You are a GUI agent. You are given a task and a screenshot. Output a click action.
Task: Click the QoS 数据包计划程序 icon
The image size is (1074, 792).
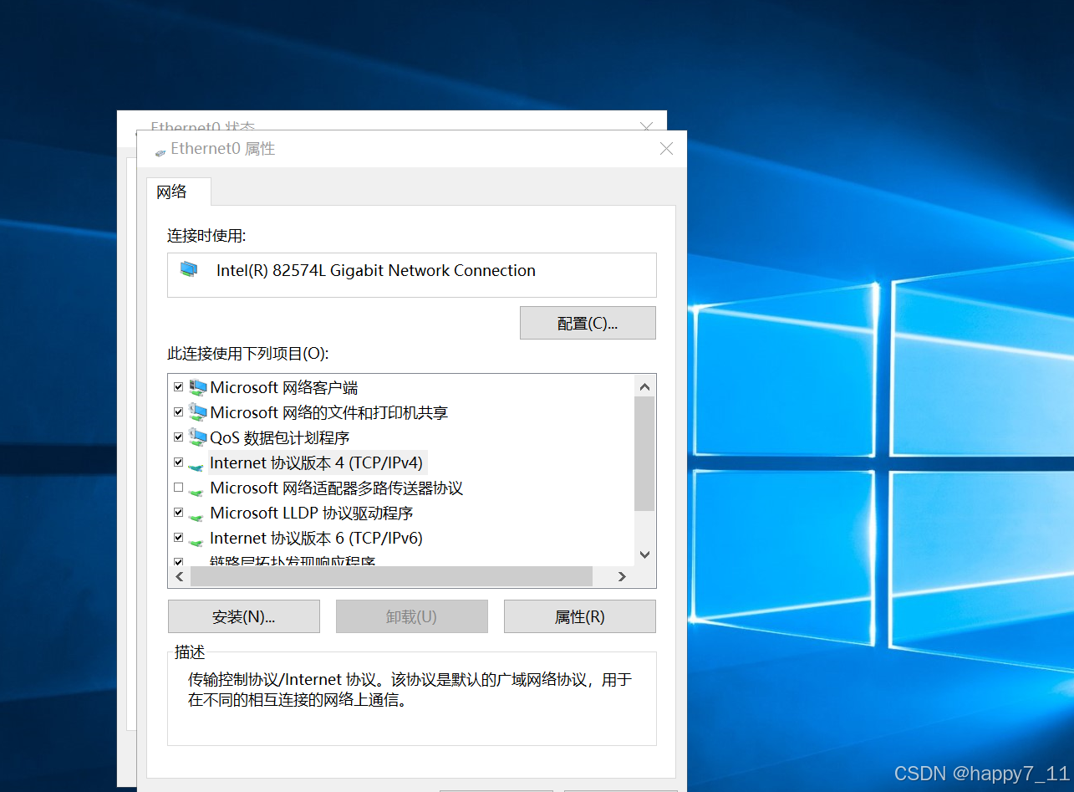(x=197, y=437)
